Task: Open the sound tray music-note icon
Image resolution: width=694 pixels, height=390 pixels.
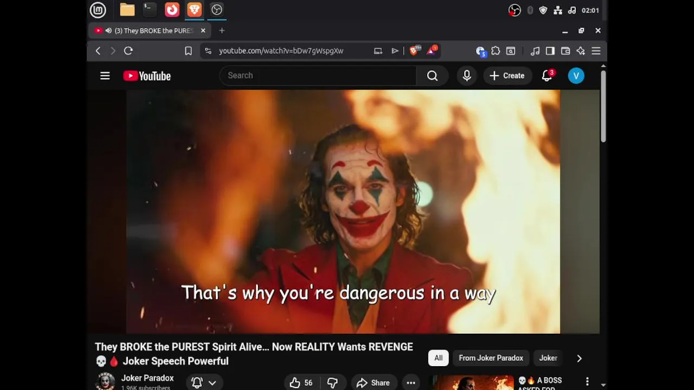Action: tap(572, 10)
